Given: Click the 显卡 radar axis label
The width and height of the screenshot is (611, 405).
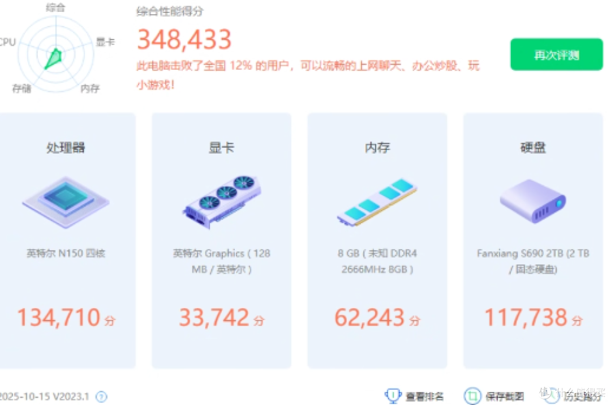Looking at the screenshot, I should coord(105,42).
